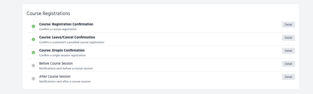Click 'Confirm a single session registration' description
313x94 pixels.
62,55
